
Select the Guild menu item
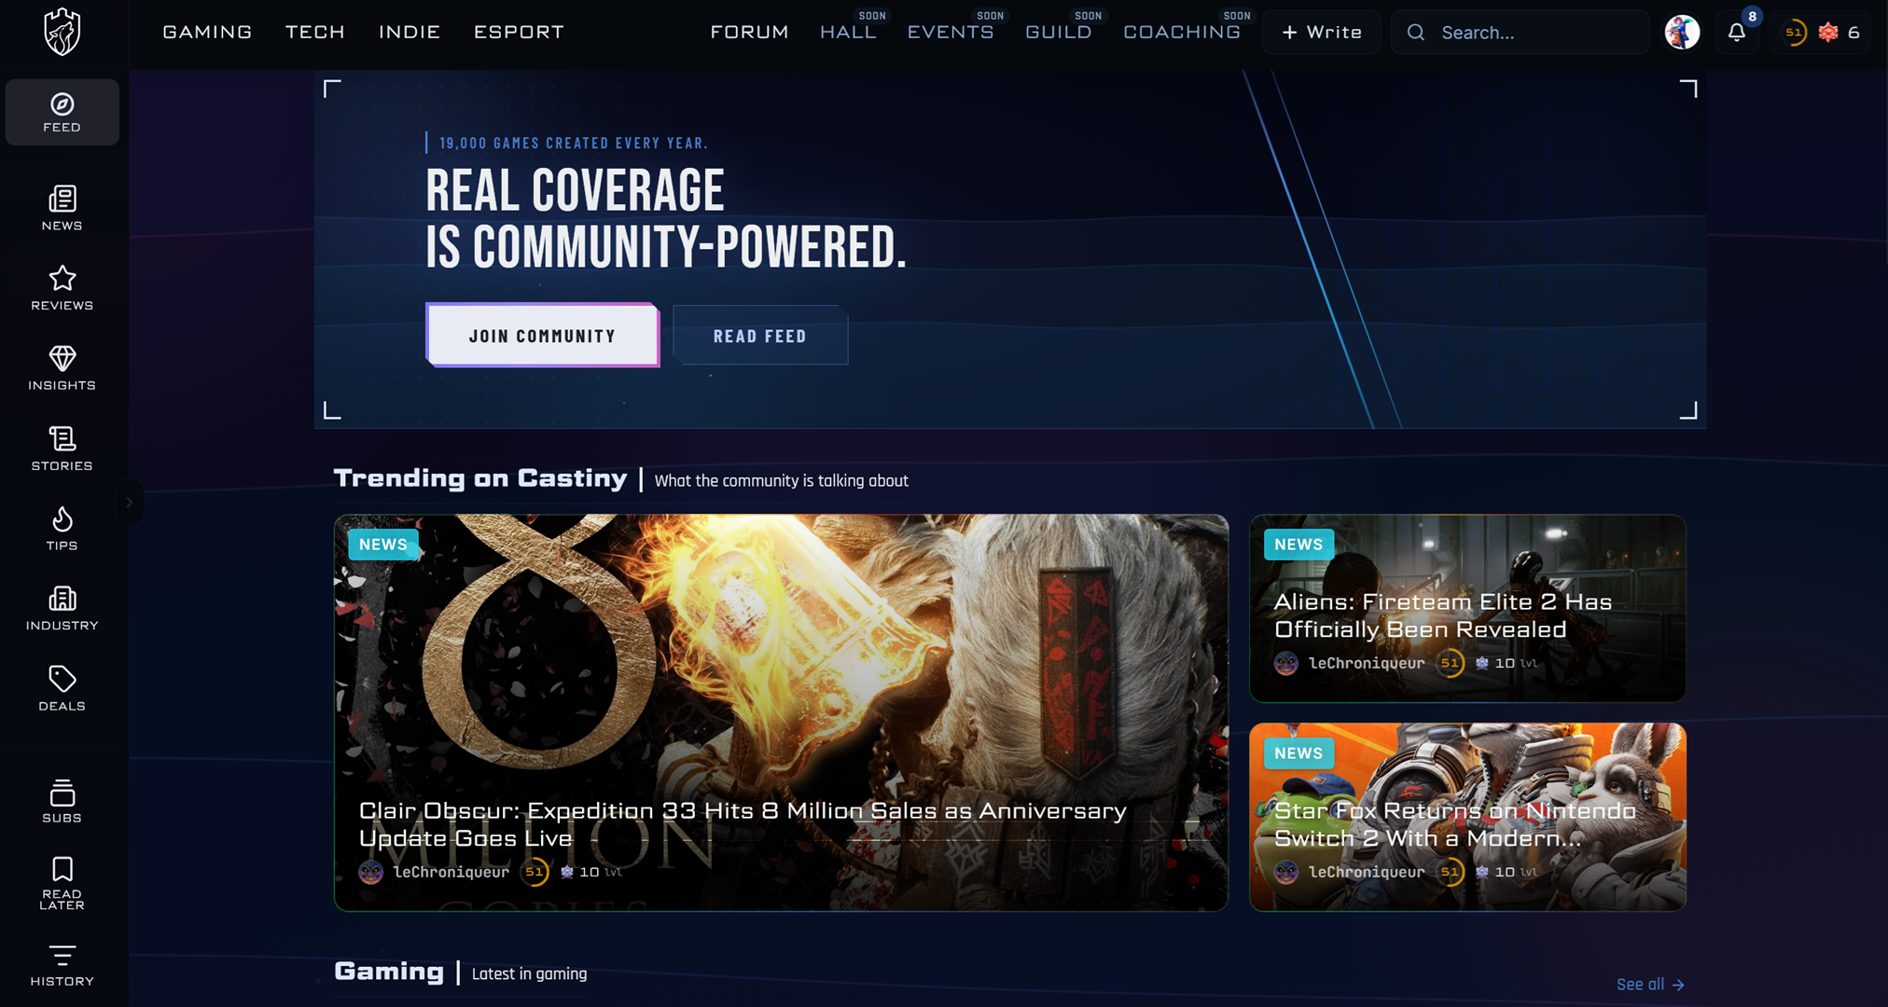point(1059,33)
